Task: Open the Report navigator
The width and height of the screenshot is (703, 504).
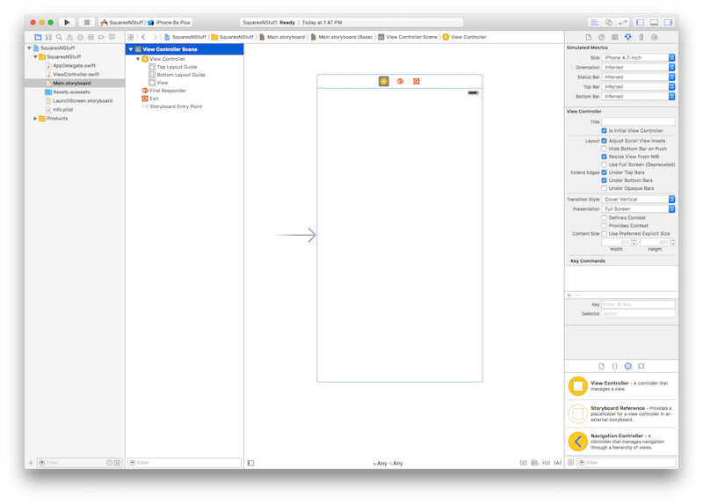Action: click(x=112, y=37)
